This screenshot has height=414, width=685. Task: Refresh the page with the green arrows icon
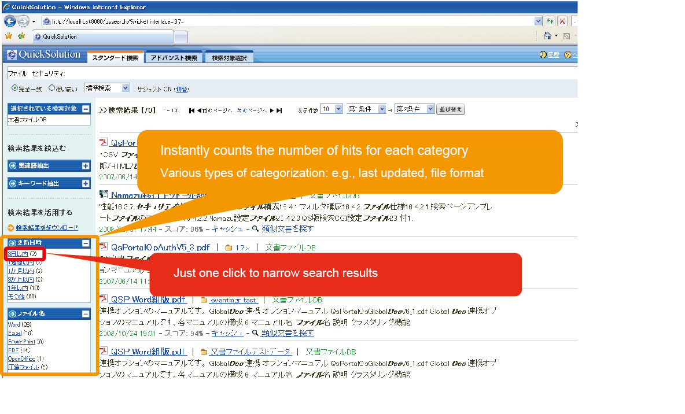550,21
